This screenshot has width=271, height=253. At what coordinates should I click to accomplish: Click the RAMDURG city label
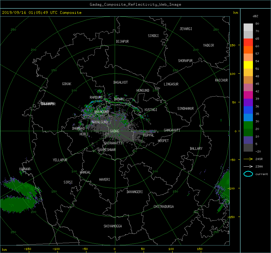[x=96, y=97]
